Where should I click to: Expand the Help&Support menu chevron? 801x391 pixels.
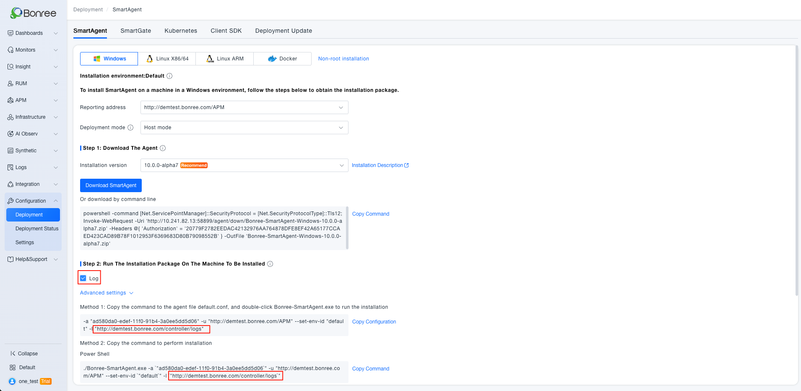pos(56,259)
